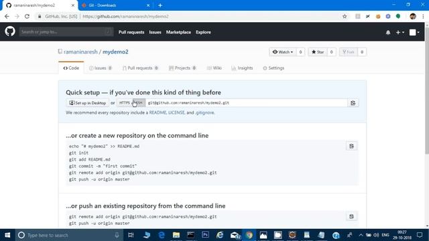Open the GitHub home logo
This screenshot has height=241, width=429.
coord(10,31)
